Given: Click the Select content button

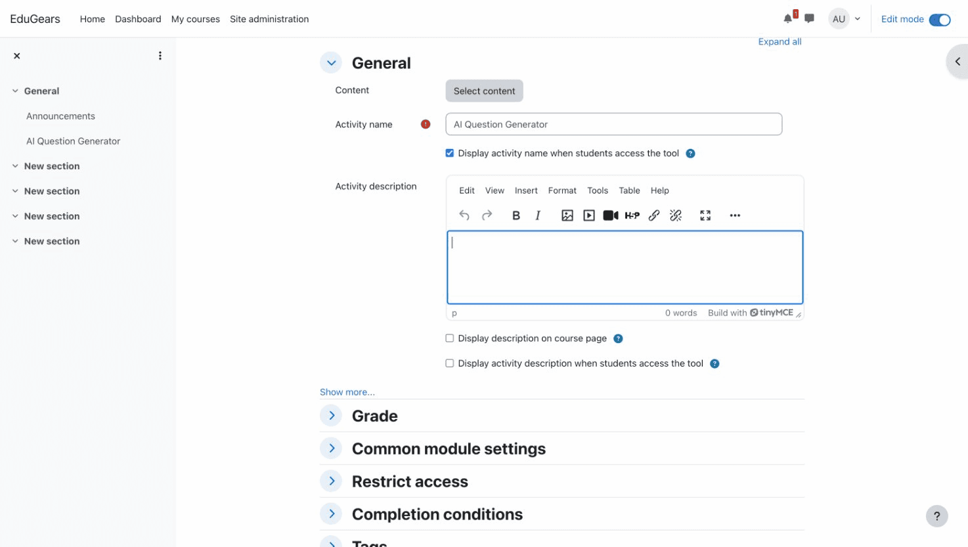Looking at the screenshot, I should (484, 91).
